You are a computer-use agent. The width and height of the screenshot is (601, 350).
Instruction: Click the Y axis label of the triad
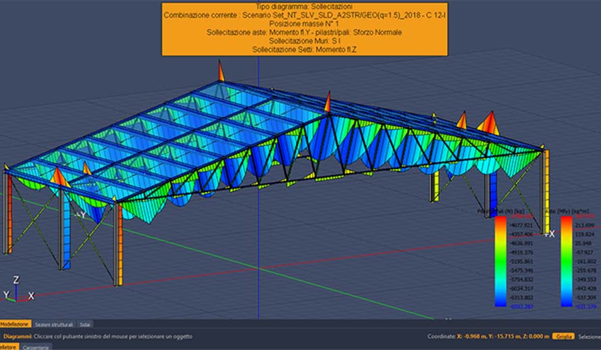point(6,295)
